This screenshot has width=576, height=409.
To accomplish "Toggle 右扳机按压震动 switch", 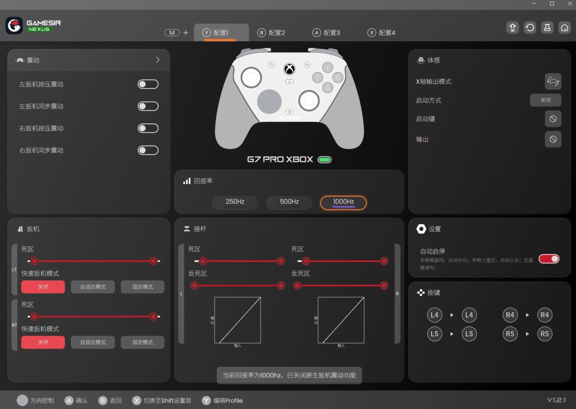I will coord(148,128).
